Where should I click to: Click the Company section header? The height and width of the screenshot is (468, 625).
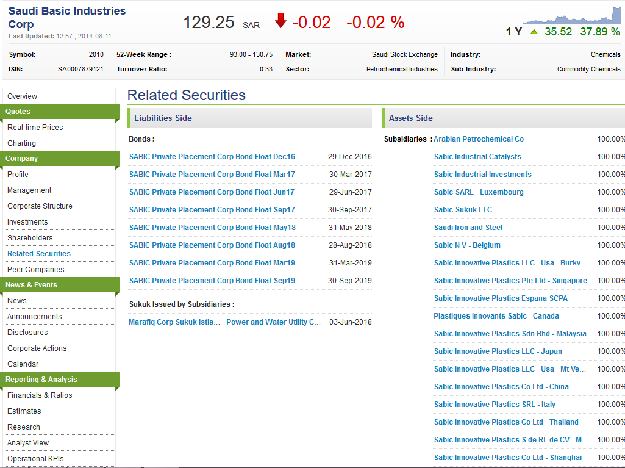pos(60,159)
